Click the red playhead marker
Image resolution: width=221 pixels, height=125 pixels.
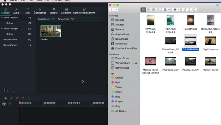click(x=19, y=102)
